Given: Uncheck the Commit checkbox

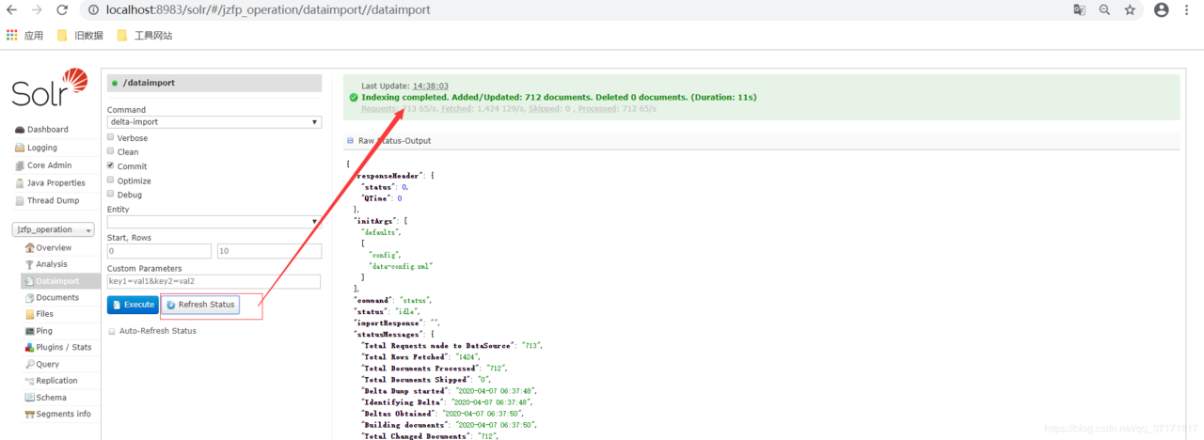Looking at the screenshot, I should tap(111, 165).
